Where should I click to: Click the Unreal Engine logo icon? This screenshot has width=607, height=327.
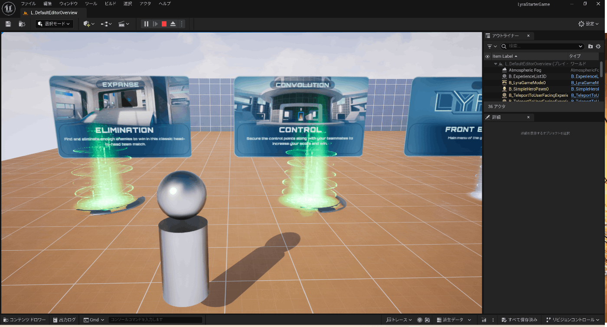[x=9, y=8]
